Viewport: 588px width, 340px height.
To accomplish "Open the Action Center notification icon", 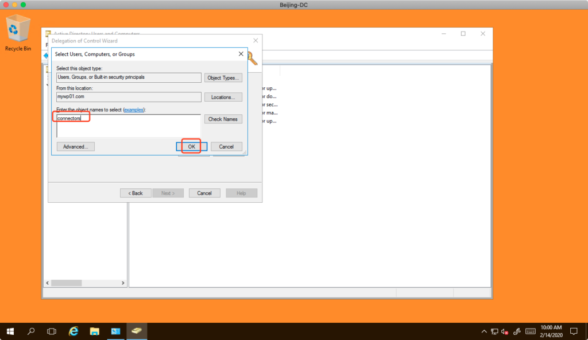I will (573, 331).
